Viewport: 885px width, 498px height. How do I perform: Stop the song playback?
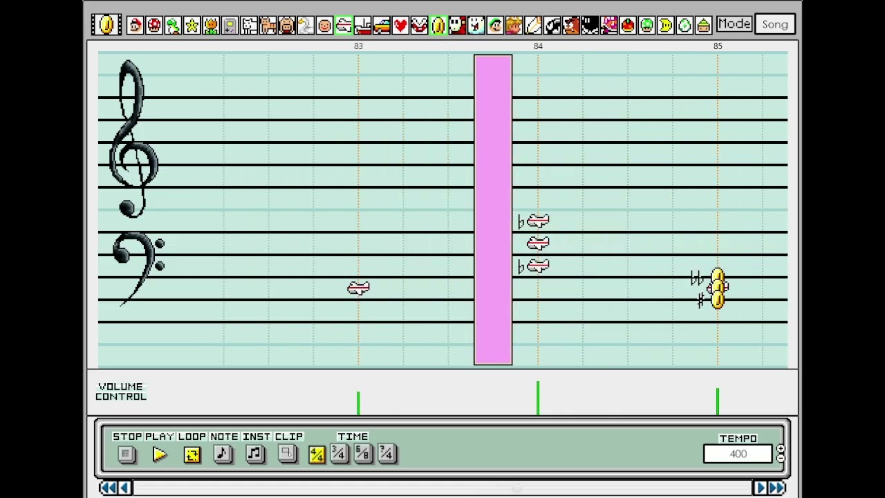coord(127,454)
